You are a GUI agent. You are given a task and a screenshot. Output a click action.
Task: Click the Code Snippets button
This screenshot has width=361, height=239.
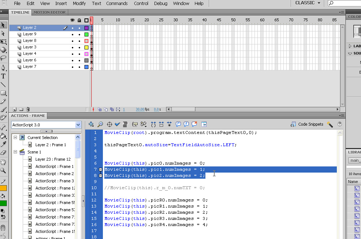[x=307, y=124]
